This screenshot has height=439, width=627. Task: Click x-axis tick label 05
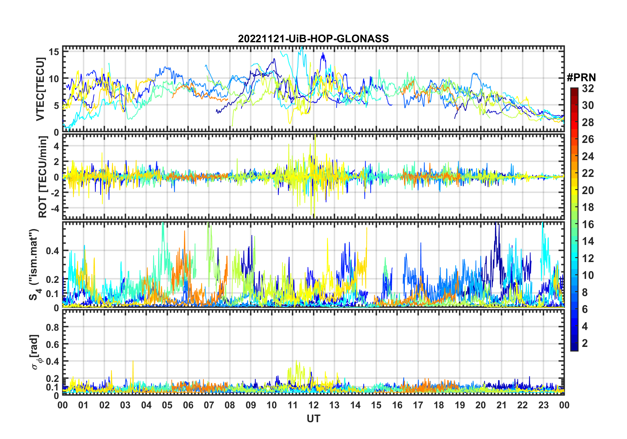[167, 405]
